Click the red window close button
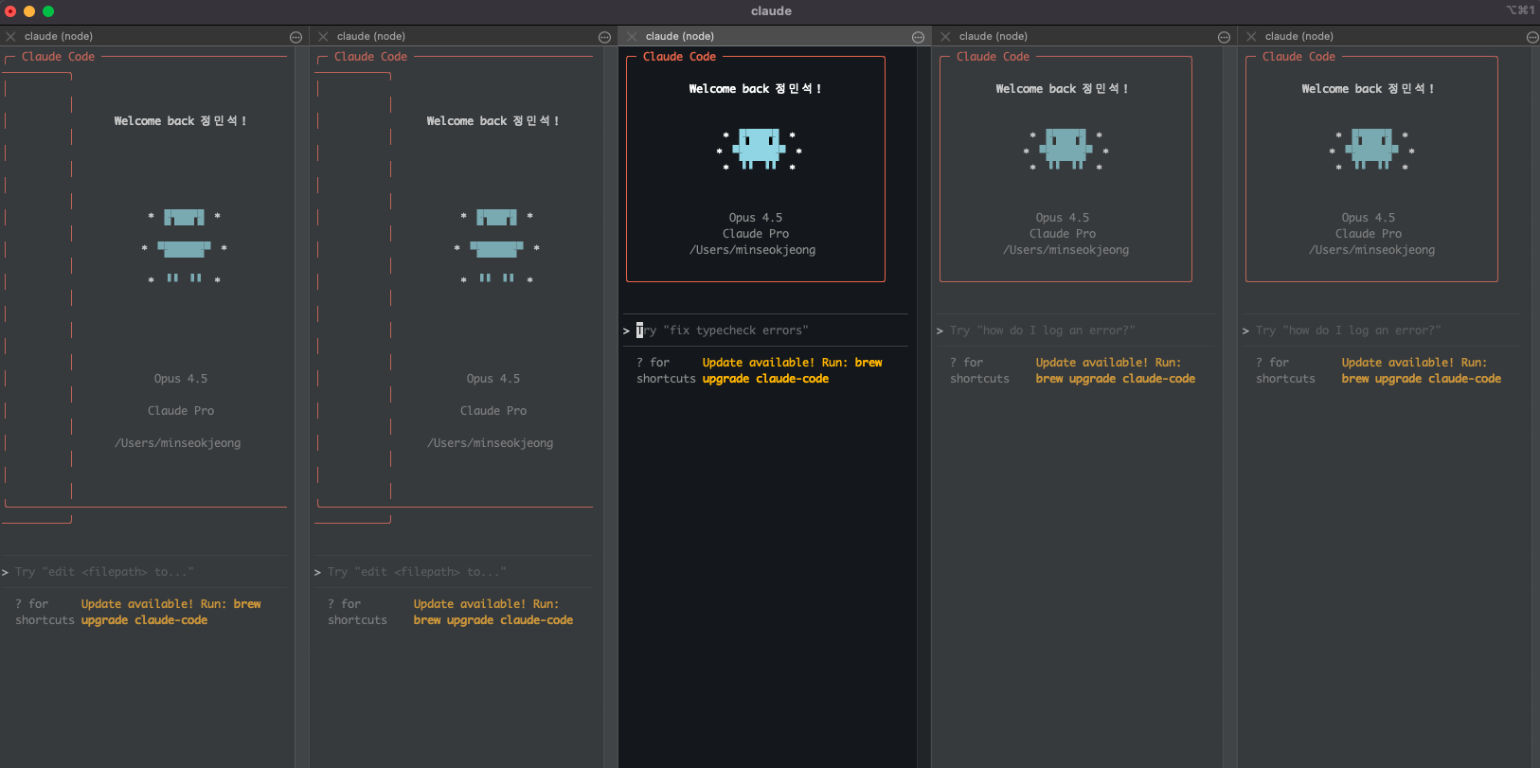Image resolution: width=1540 pixels, height=768 pixels. click(x=10, y=11)
